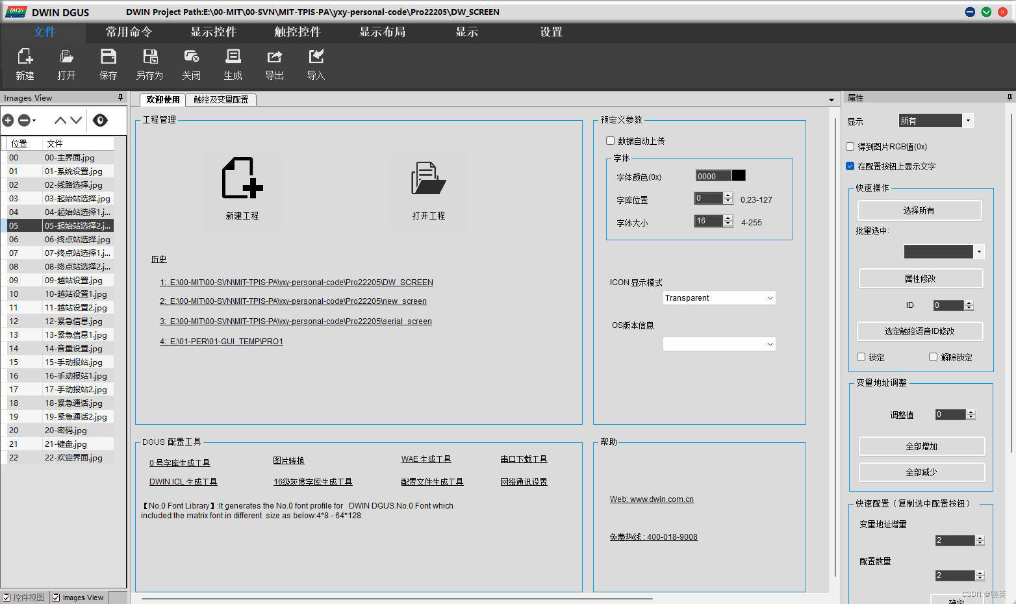The image size is (1016, 604).
Task: Click the eye preview icon in Images View
Action: [x=100, y=120]
